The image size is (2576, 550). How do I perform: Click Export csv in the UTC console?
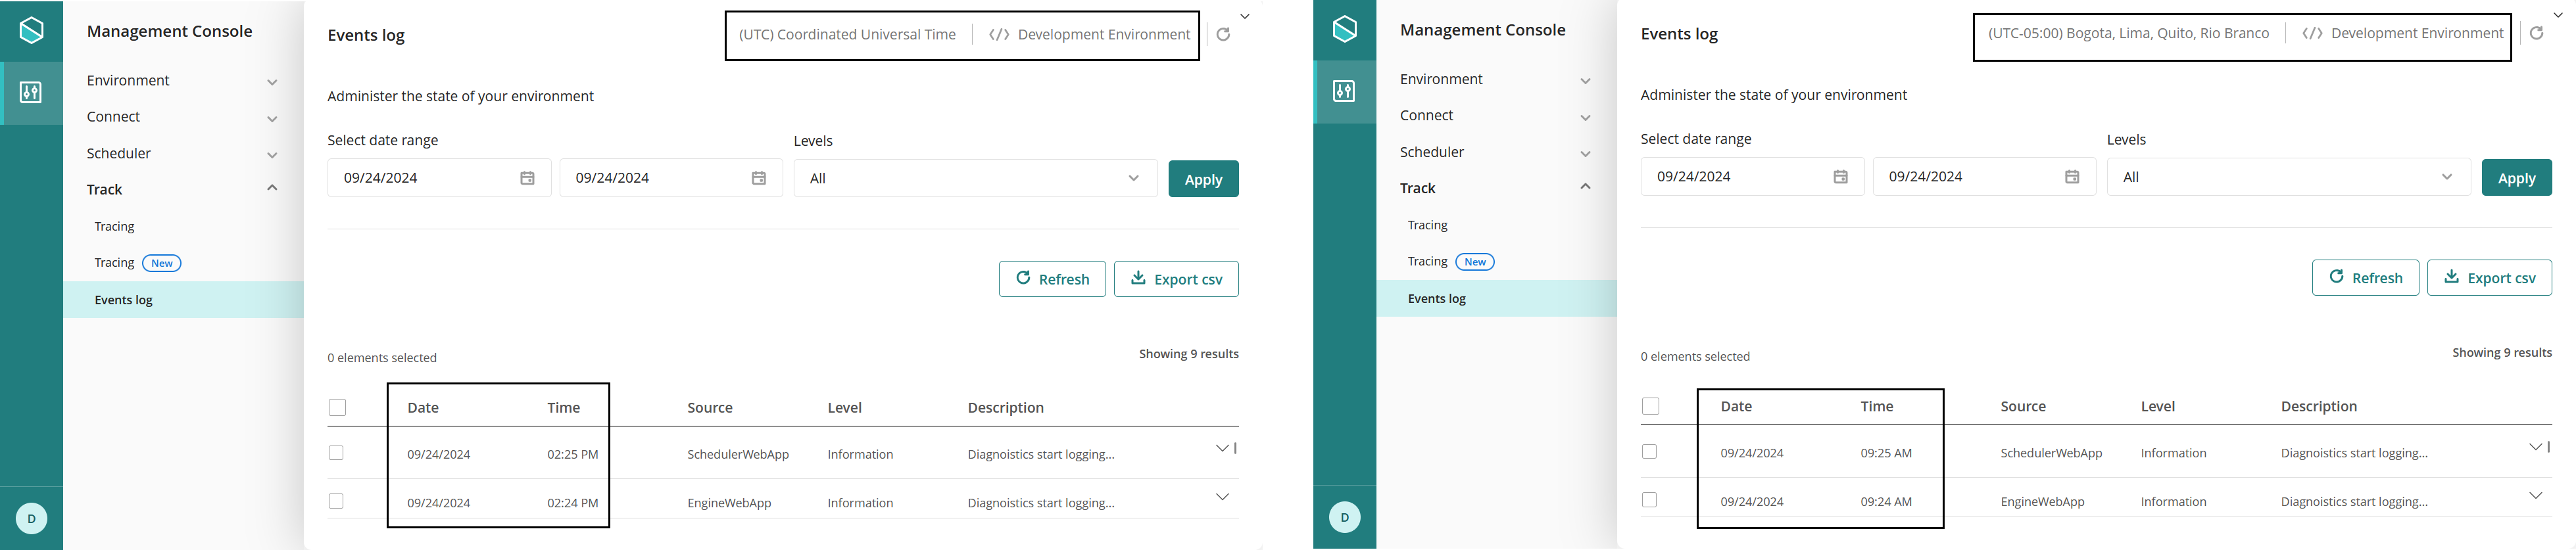click(1176, 279)
